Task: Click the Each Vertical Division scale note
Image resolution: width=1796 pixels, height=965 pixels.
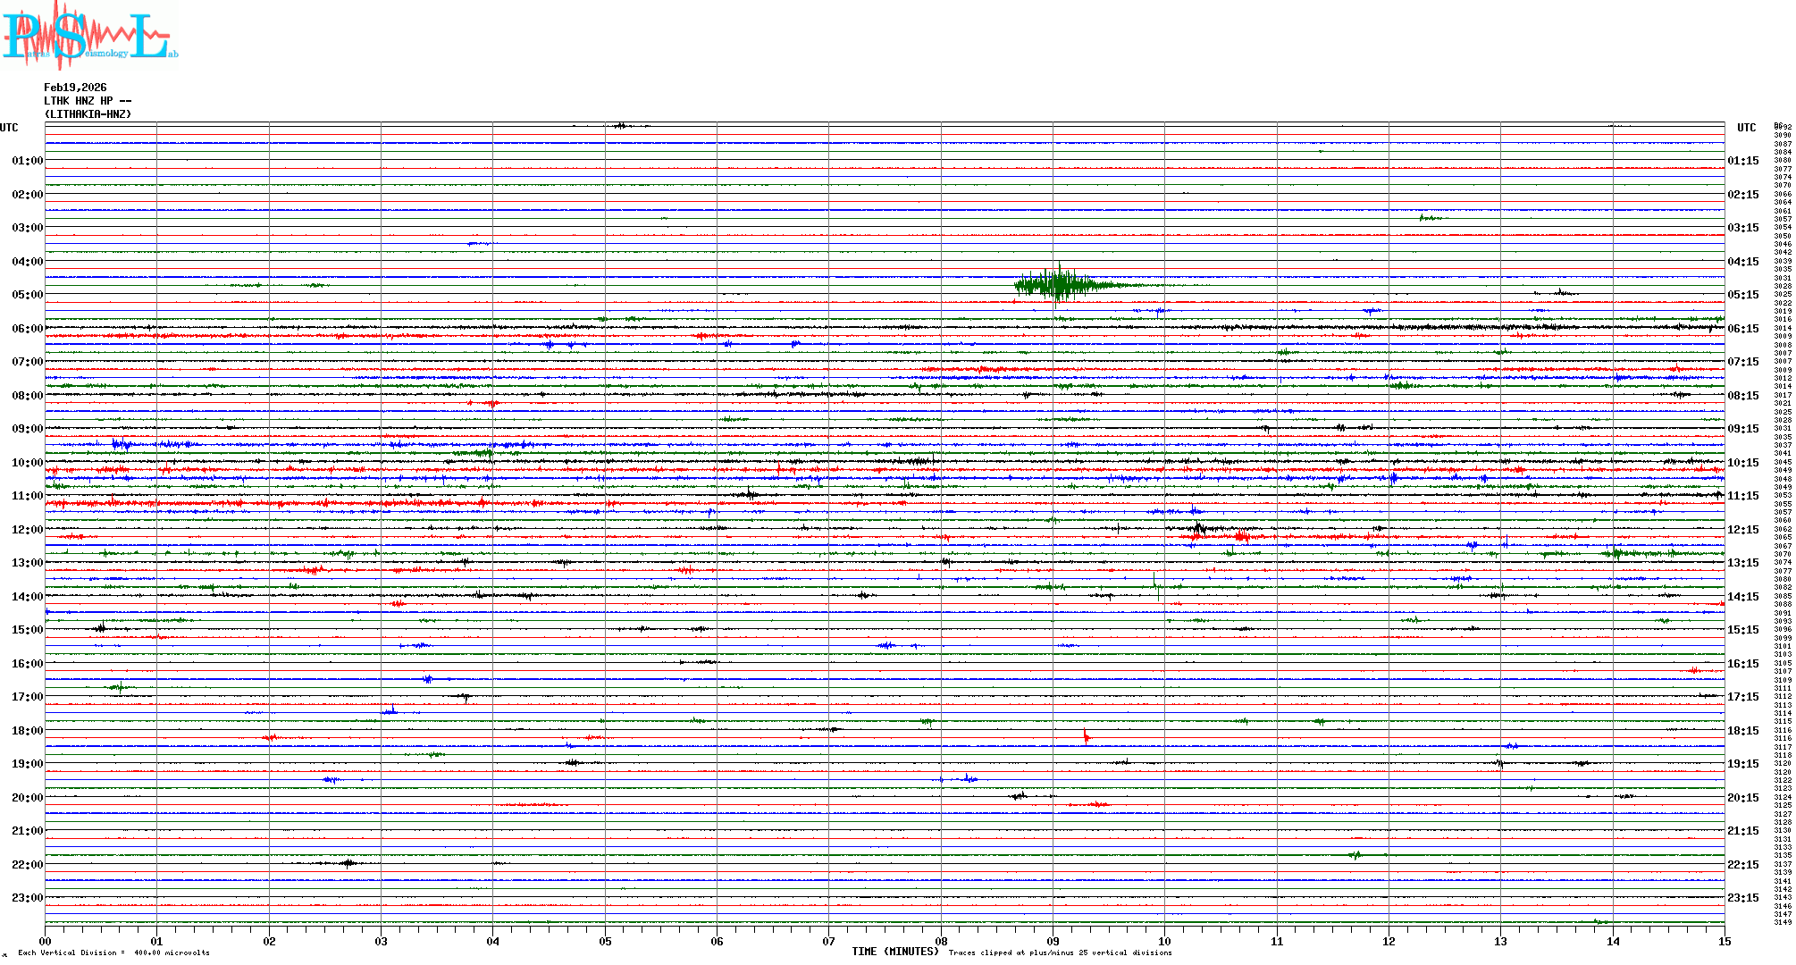Action: pos(113,952)
